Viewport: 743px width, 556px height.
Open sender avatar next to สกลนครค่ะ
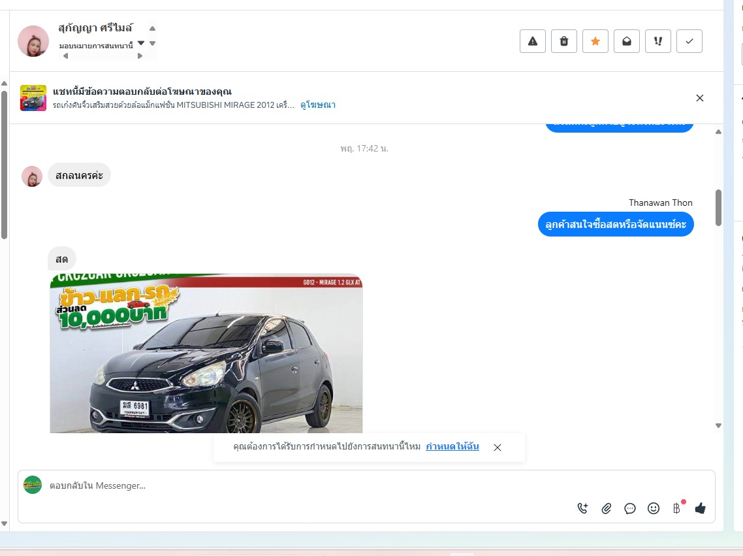[32, 176]
